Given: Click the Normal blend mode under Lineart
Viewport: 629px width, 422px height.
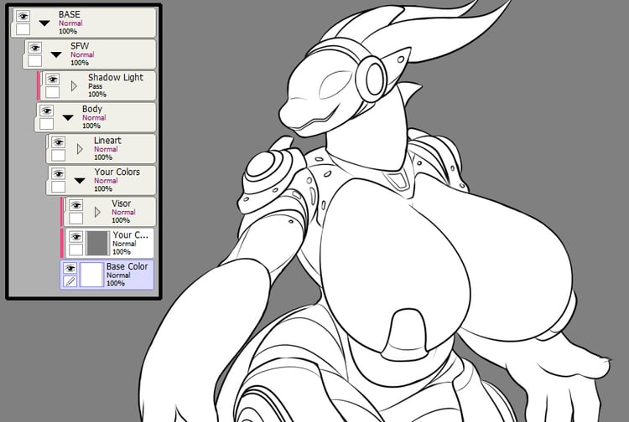Looking at the screenshot, I should (x=106, y=149).
